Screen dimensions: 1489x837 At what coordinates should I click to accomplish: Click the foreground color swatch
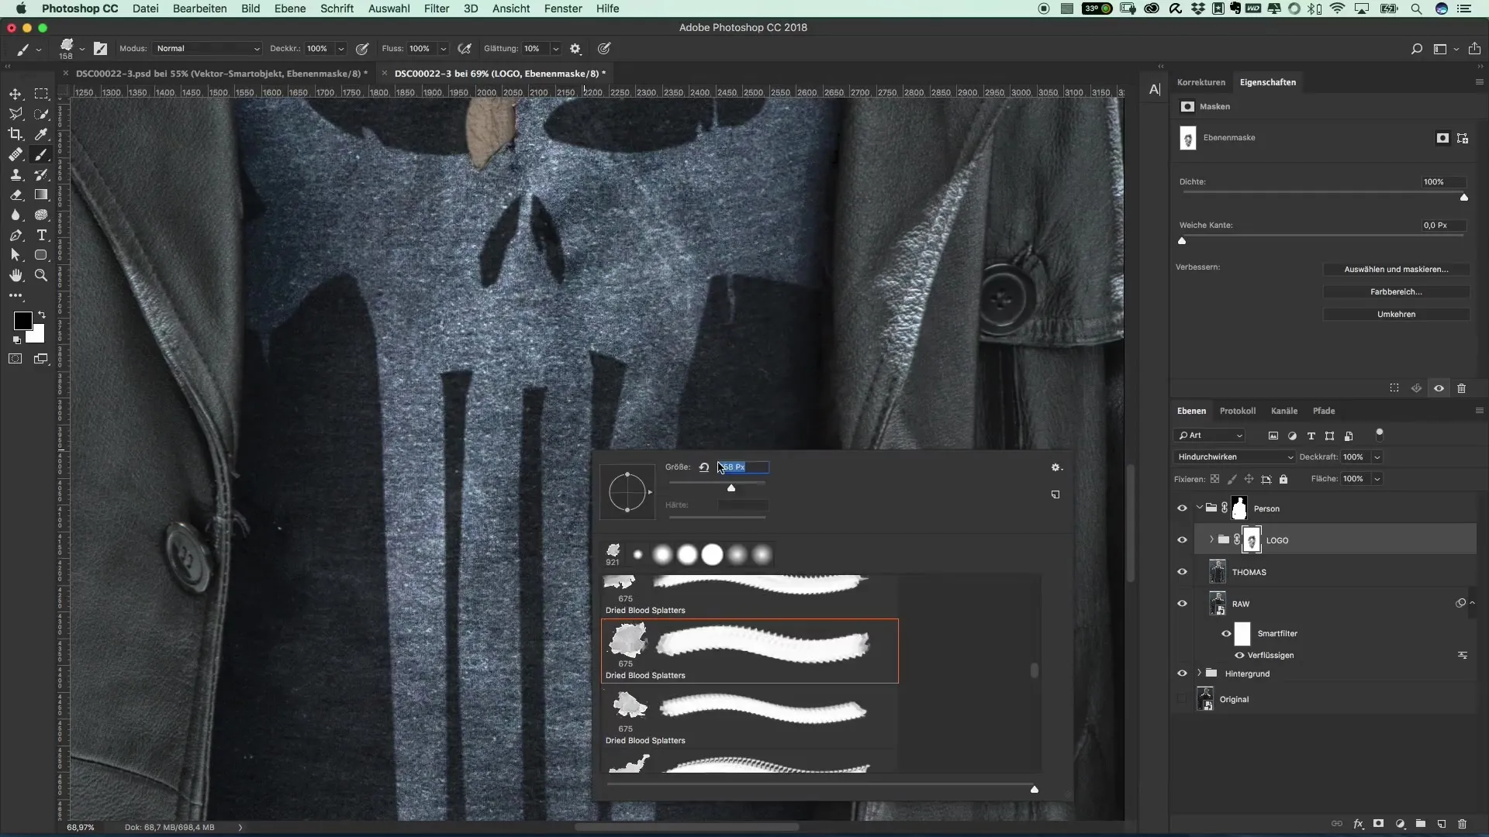click(22, 321)
